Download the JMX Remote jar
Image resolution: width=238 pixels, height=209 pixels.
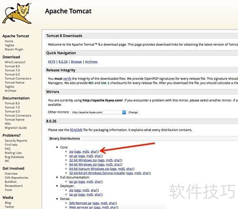[80, 203]
